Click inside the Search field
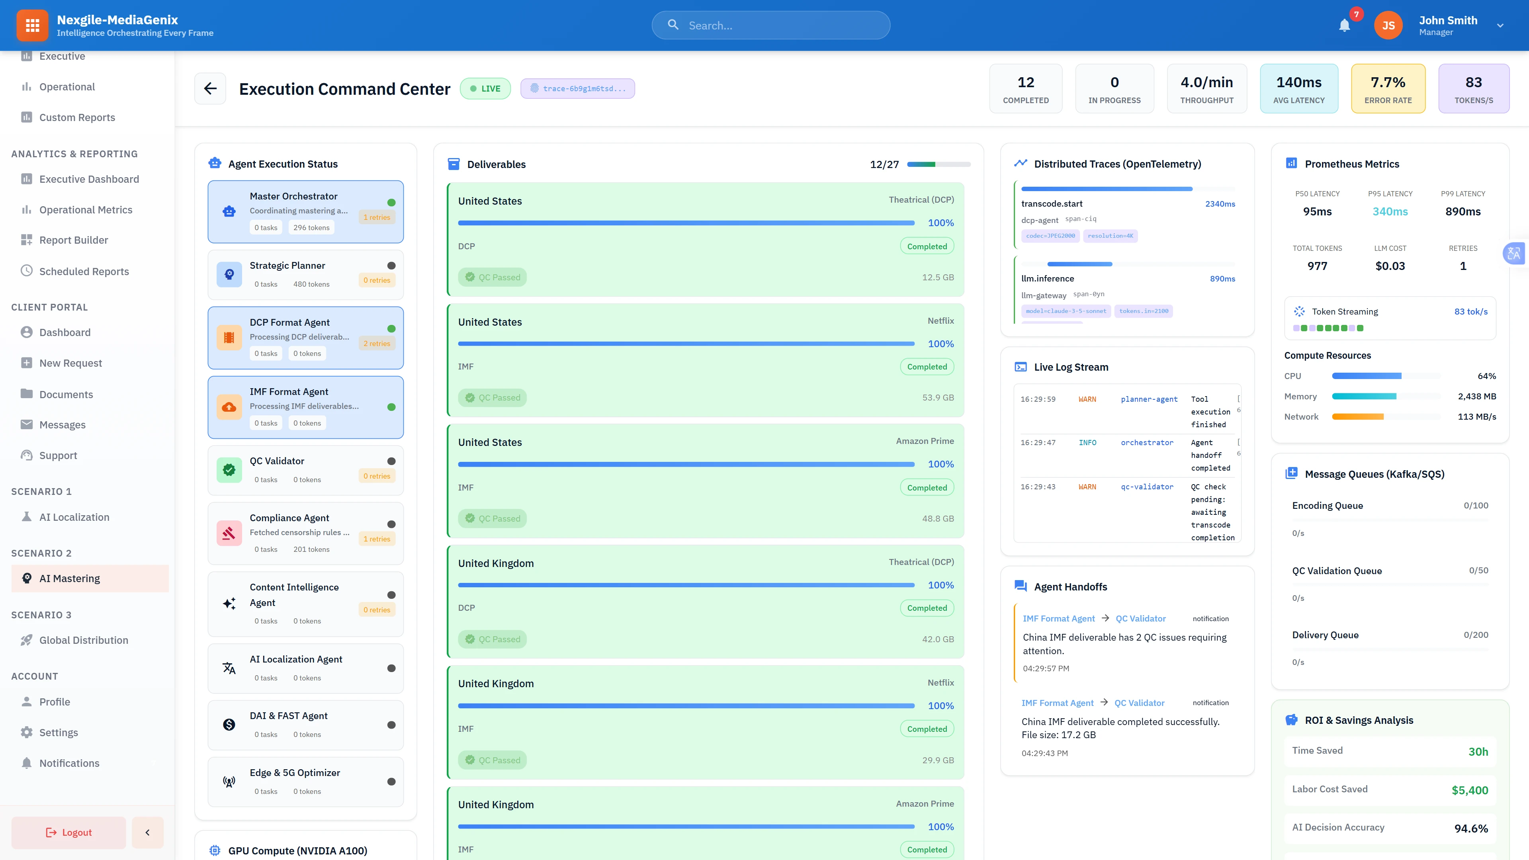This screenshot has height=860, width=1529. tap(771, 25)
